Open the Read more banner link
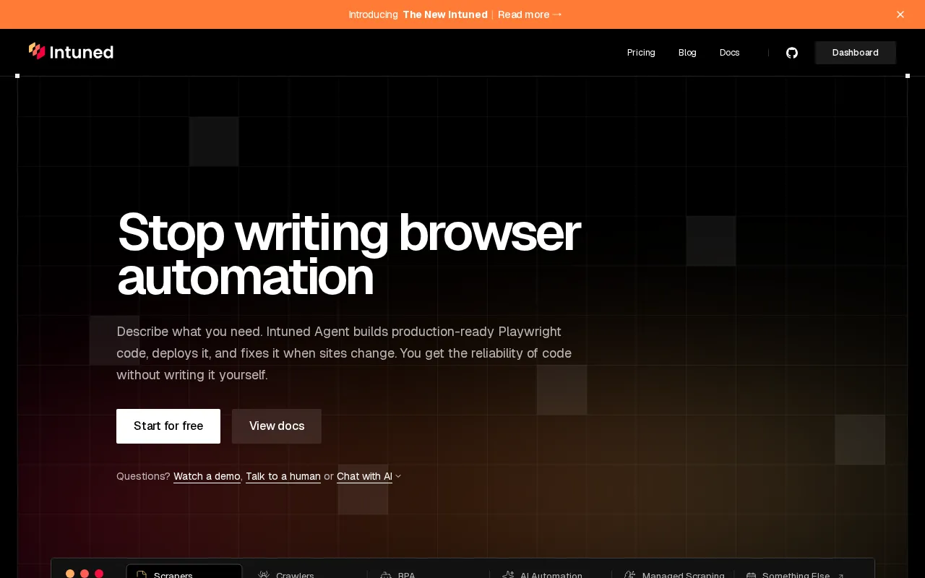 (x=530, y=14)
